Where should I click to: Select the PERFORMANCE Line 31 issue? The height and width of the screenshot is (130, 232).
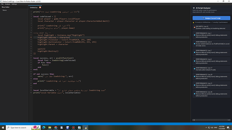pyautogui.click(x=211, y=85)
